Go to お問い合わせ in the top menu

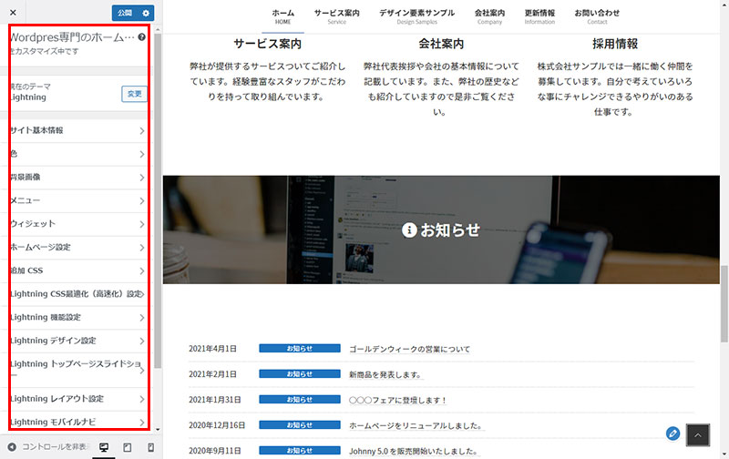coord(597,16)
